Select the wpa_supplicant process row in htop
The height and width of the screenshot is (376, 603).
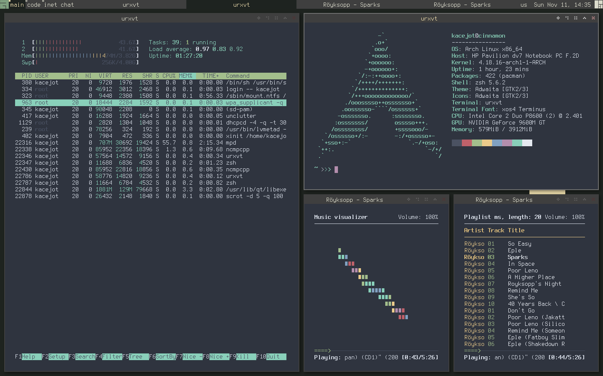pos(151,102)
